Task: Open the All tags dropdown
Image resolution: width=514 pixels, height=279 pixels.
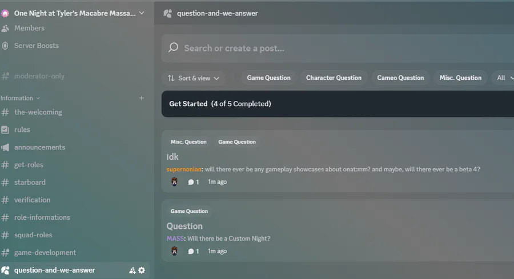Action: tap(504, 78)
